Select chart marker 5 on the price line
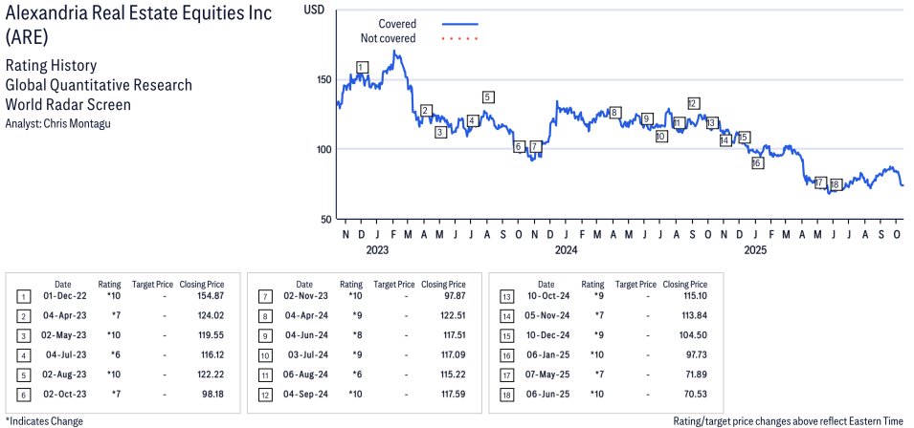The height and width of the screenshot is (428, 914). pos(488,96)
